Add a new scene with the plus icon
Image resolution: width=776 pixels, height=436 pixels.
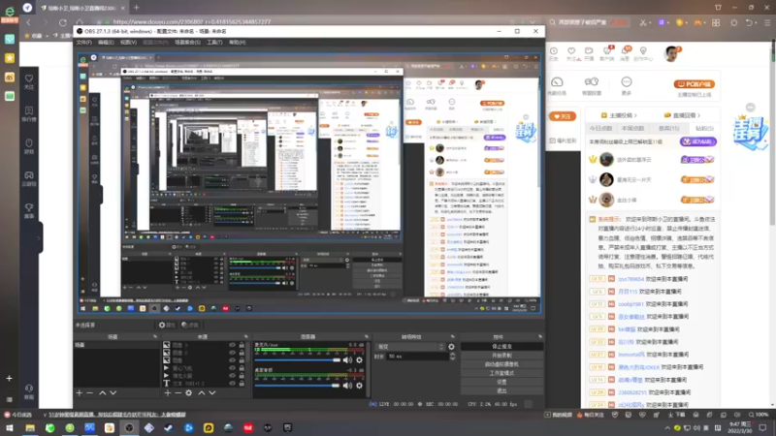pos(80,393)
